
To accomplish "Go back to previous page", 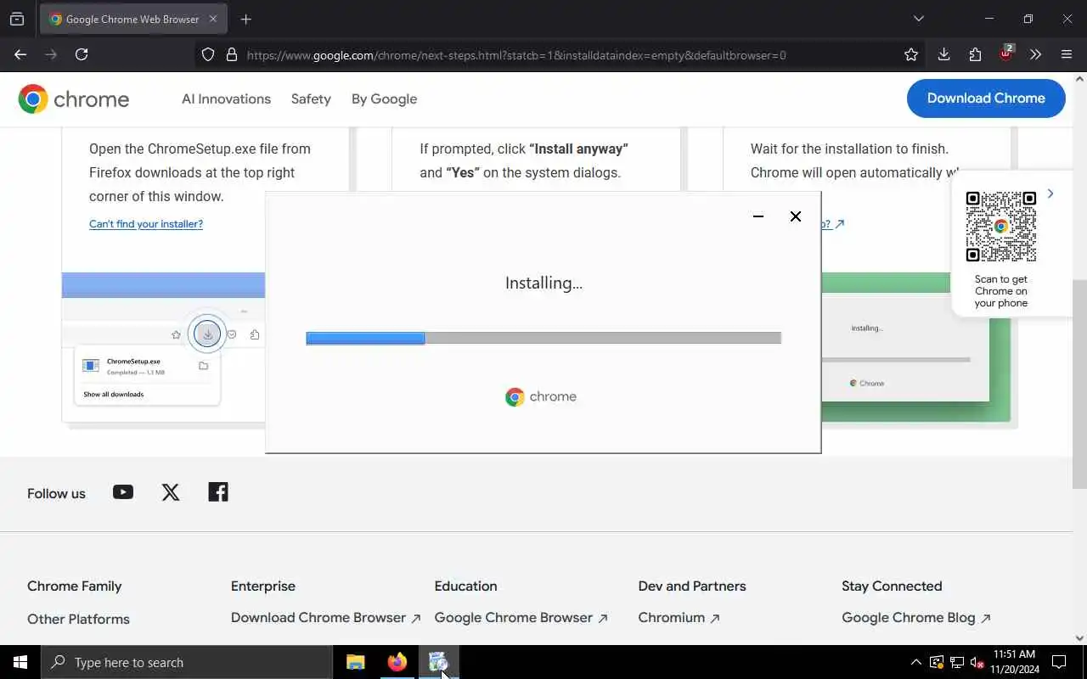I will pos(20,54).
